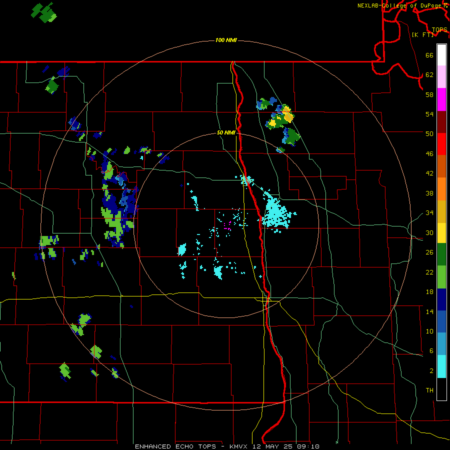The image size is (450, 450).
Task: Click the "09:10" timestamp
Action: pos(309,446)
